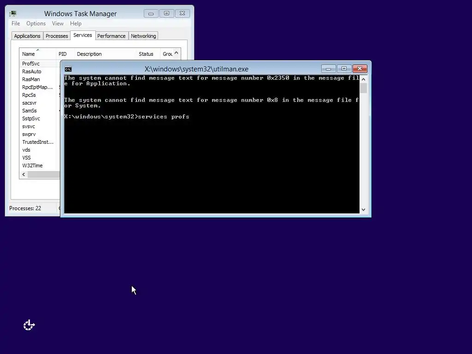The width and height of the screenshot is (472, 354).
Task: Select the RasAuto service row
Action: pyautogui.click(x=40, y=71)
